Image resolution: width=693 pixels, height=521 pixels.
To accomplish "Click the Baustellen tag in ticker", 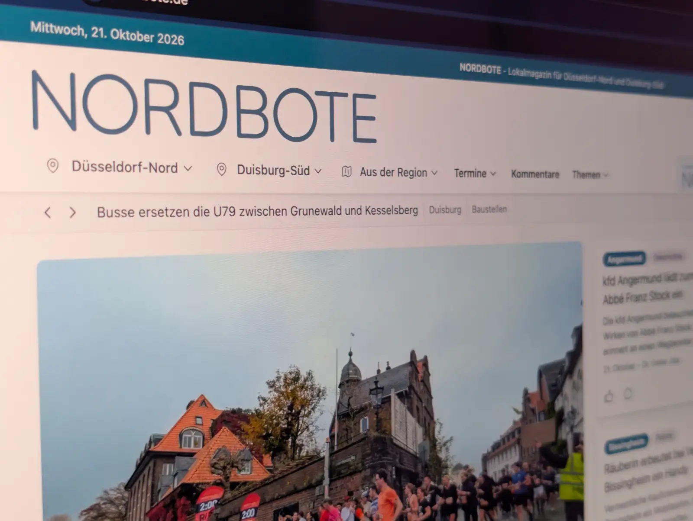I will pyautogui.click(x=489, y=209).
